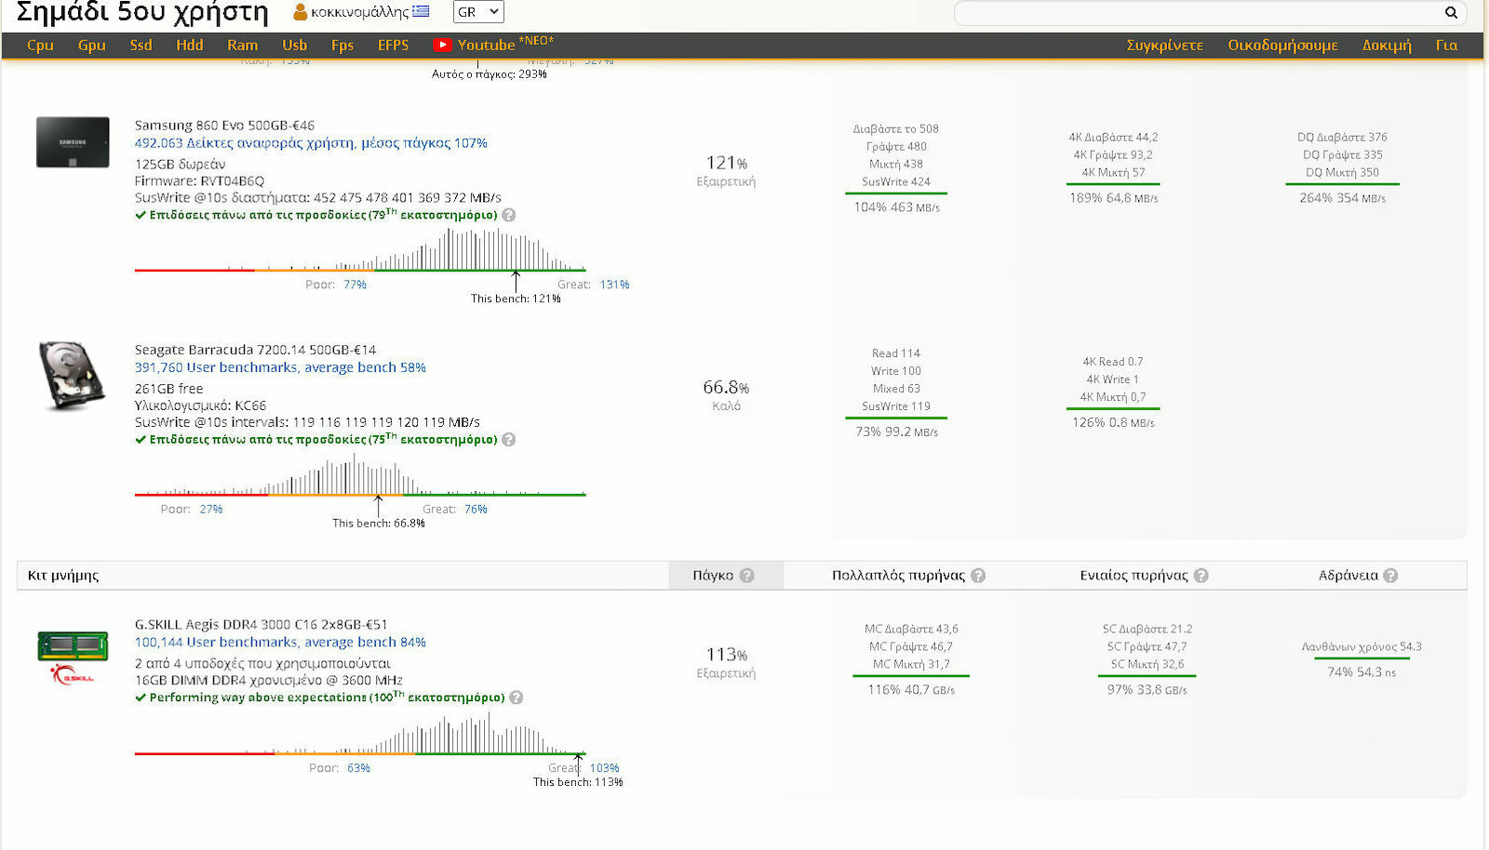Viewport: 1489px width, 850px height.
Task: Click help icon beside Seagate performance percentile
Action: click(x=509, y=440)
